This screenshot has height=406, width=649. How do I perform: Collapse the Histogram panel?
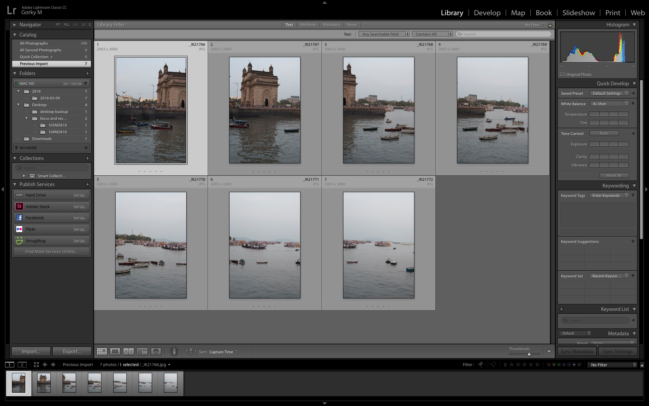coord(634,25)
